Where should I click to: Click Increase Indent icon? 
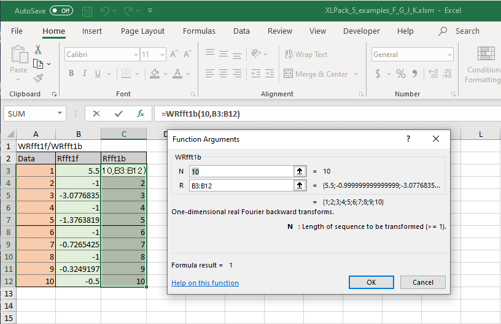click(x=270, y=74)
